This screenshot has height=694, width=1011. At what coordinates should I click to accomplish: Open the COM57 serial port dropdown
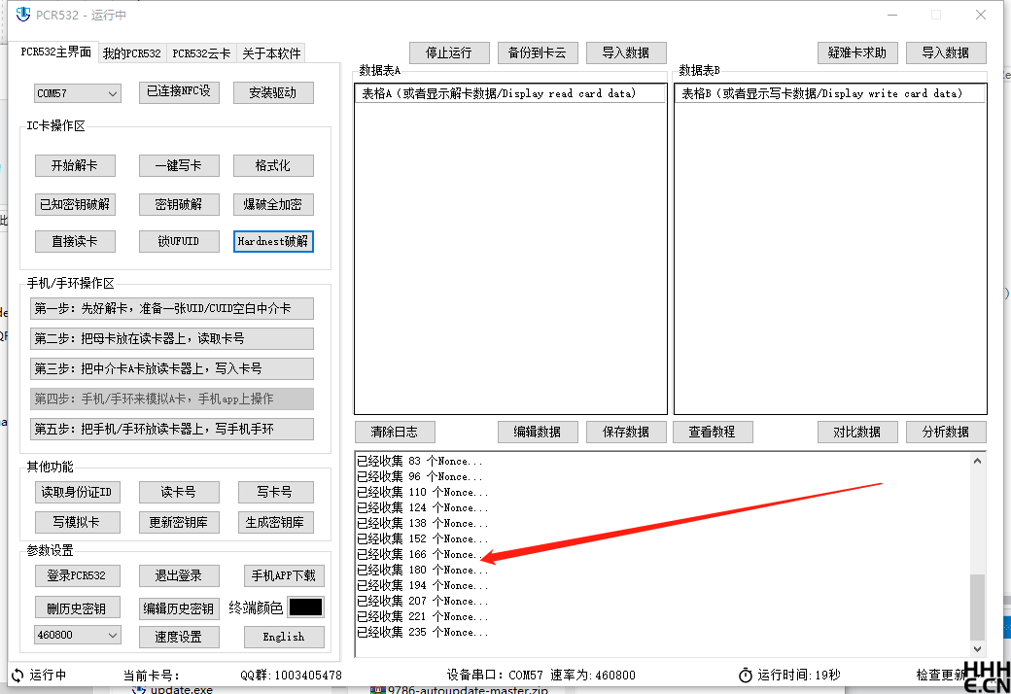tap(77, 92)
